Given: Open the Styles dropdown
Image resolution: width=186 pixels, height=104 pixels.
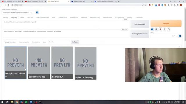Looking at the screenshot, I should 164,36.
